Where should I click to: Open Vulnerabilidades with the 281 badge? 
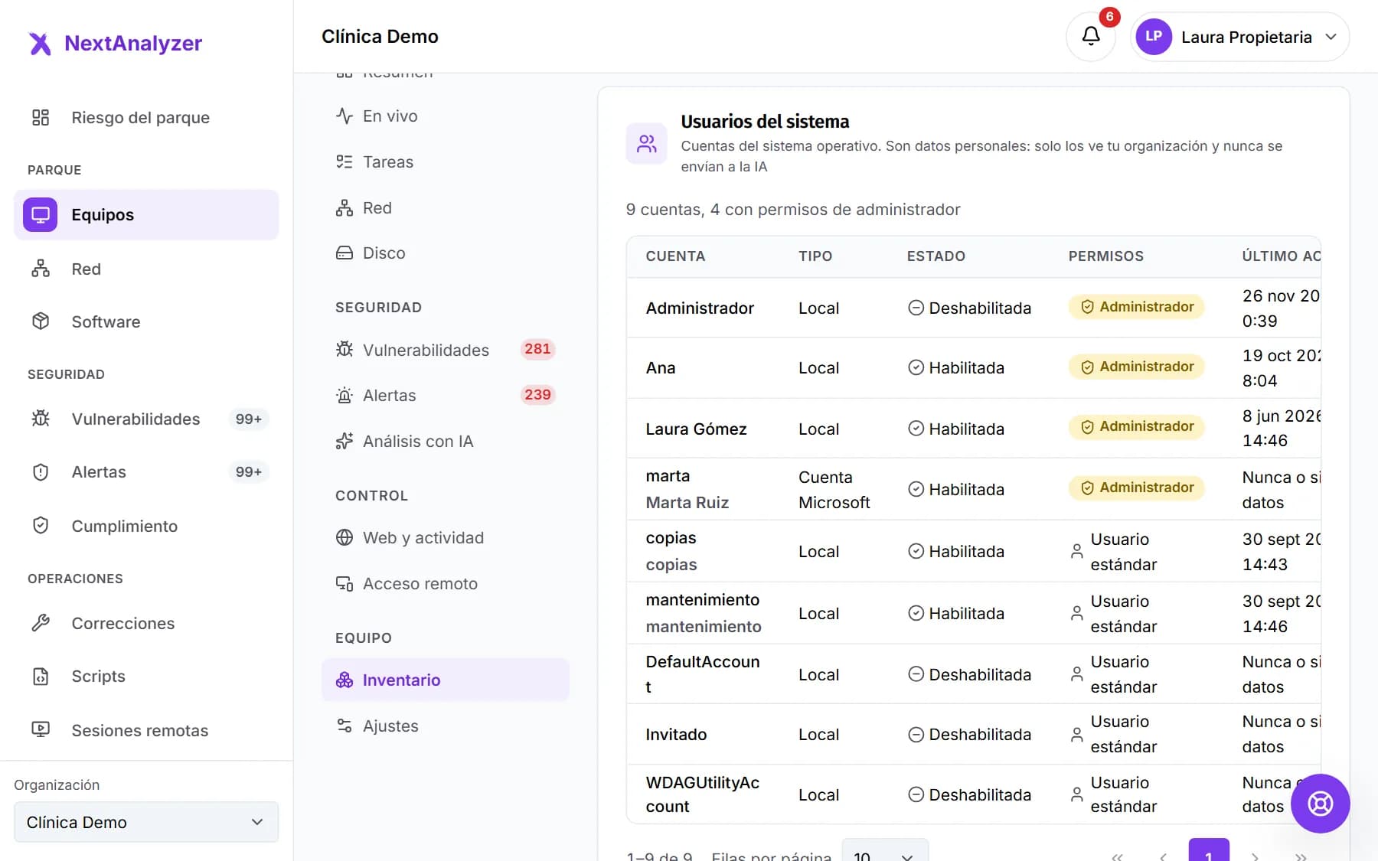click(446, 350)
